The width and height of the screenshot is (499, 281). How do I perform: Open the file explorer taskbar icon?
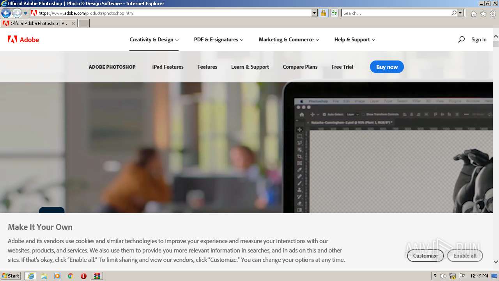tap(44, 276)
